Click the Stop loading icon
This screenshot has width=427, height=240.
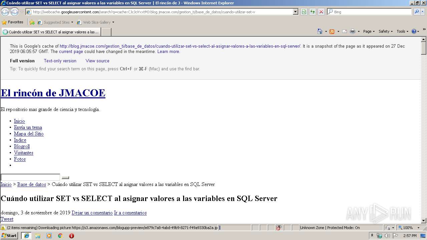click(x=321, y=12)
